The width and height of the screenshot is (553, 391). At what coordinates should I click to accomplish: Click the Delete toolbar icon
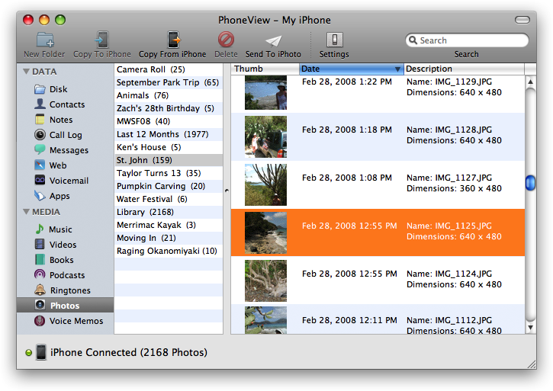click(226, 39)
